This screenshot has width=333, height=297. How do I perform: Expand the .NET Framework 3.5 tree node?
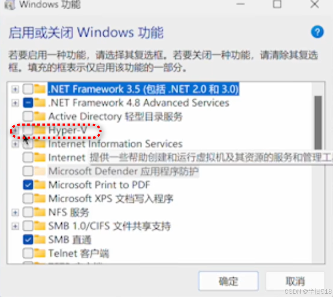click(15, 89)
